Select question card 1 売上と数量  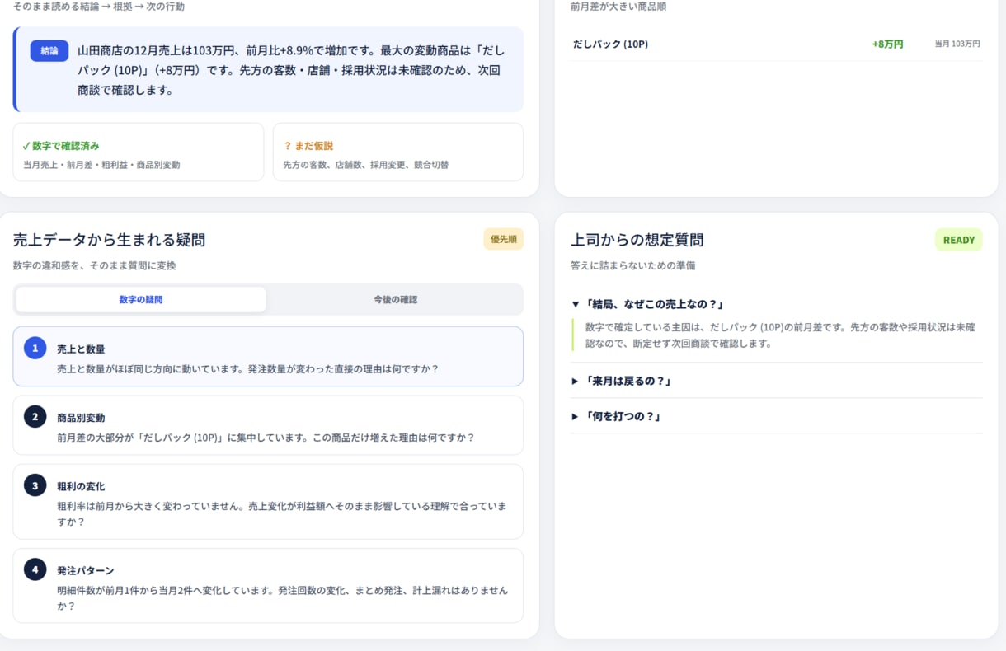(268, 356)
